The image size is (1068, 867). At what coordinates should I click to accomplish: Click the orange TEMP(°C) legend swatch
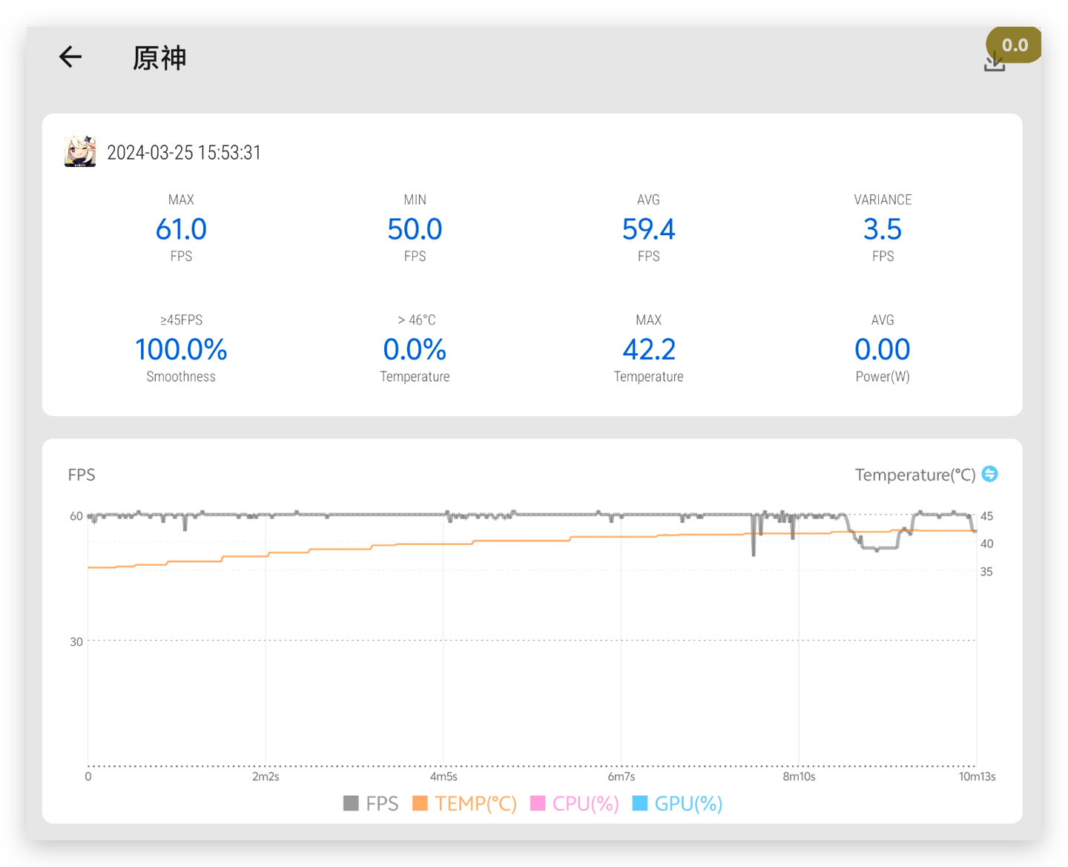pos(420,803)
